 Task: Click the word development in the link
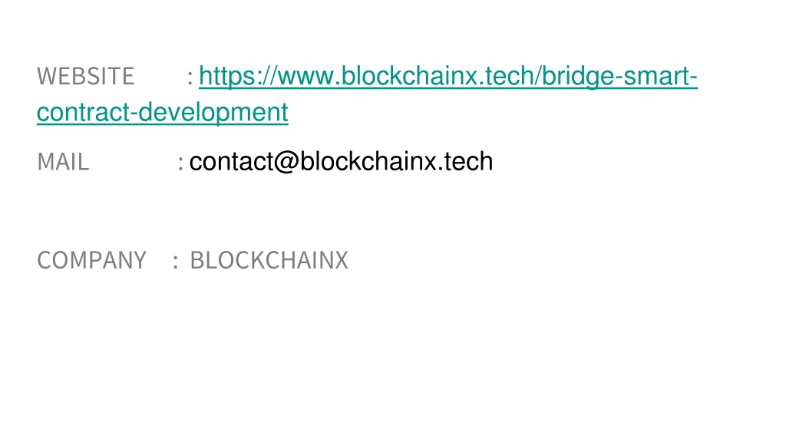[x=213, y=112]
